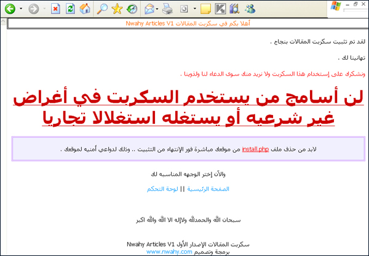Click the Mail envelope icon

point(149,9)
